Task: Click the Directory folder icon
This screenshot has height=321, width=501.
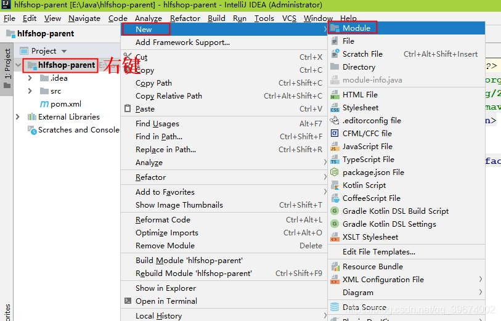Action: [x=335, y=67]
